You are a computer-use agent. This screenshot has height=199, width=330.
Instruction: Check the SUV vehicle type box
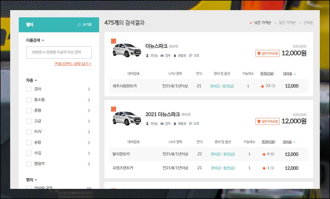pyautogui.click(x=29, y=132)
